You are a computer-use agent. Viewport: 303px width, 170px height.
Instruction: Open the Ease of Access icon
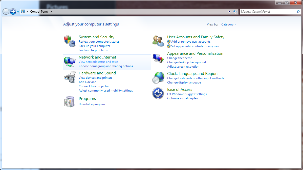tap(158, 93)
